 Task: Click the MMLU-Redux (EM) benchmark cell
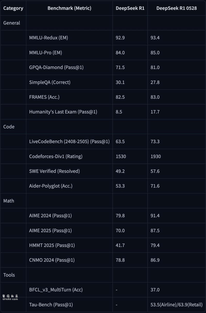click(48, 38)
